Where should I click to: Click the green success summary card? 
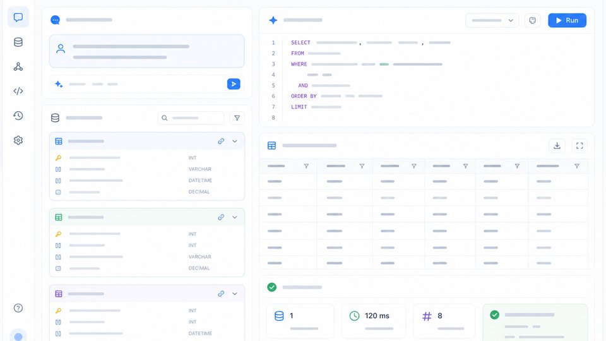tap(535, 321)
